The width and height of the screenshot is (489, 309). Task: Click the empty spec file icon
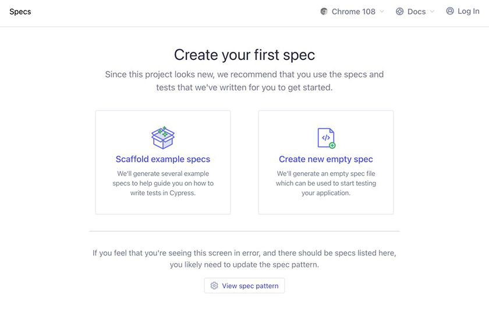pos(326,138)
